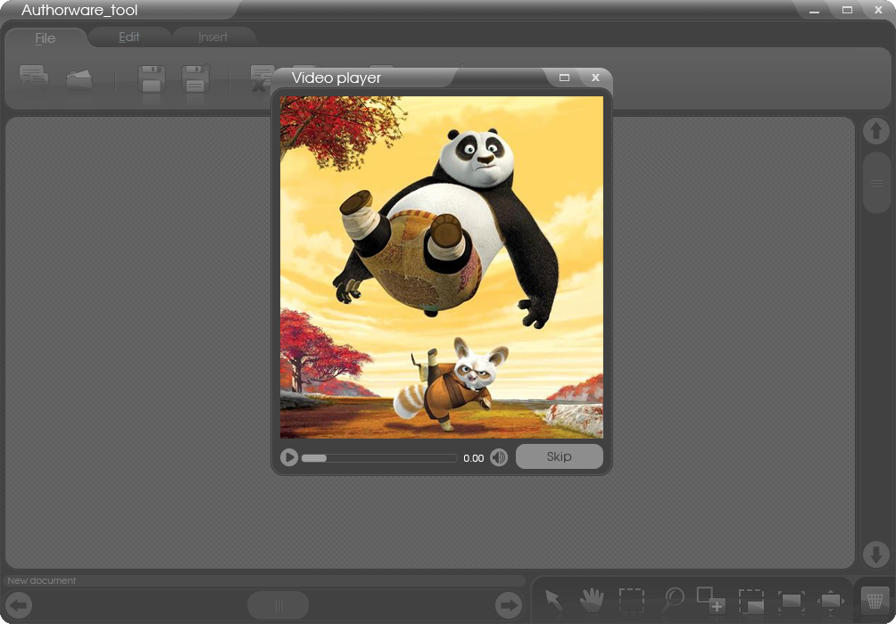The height and width of the screenshot is (624, 896).
Task: Choose the rectangular marquee tool
Action: (x=632, y=599)
